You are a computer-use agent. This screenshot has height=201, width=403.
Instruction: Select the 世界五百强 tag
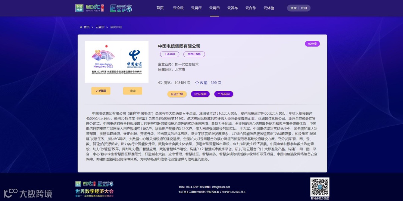click(x=194, y=54)
